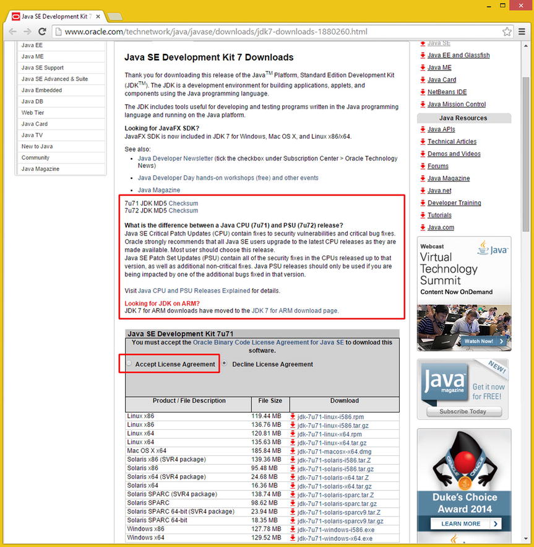This screenshot has width=534, height=547.
Task: Click the red arrow icon beside Java Card link
Action: click(x=423, y=79)
